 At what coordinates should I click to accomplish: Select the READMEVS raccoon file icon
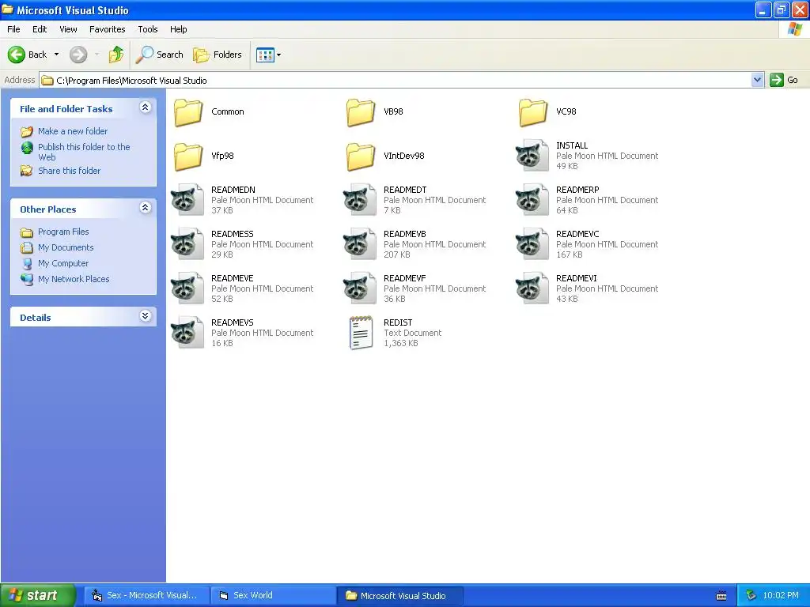(187, 333)
